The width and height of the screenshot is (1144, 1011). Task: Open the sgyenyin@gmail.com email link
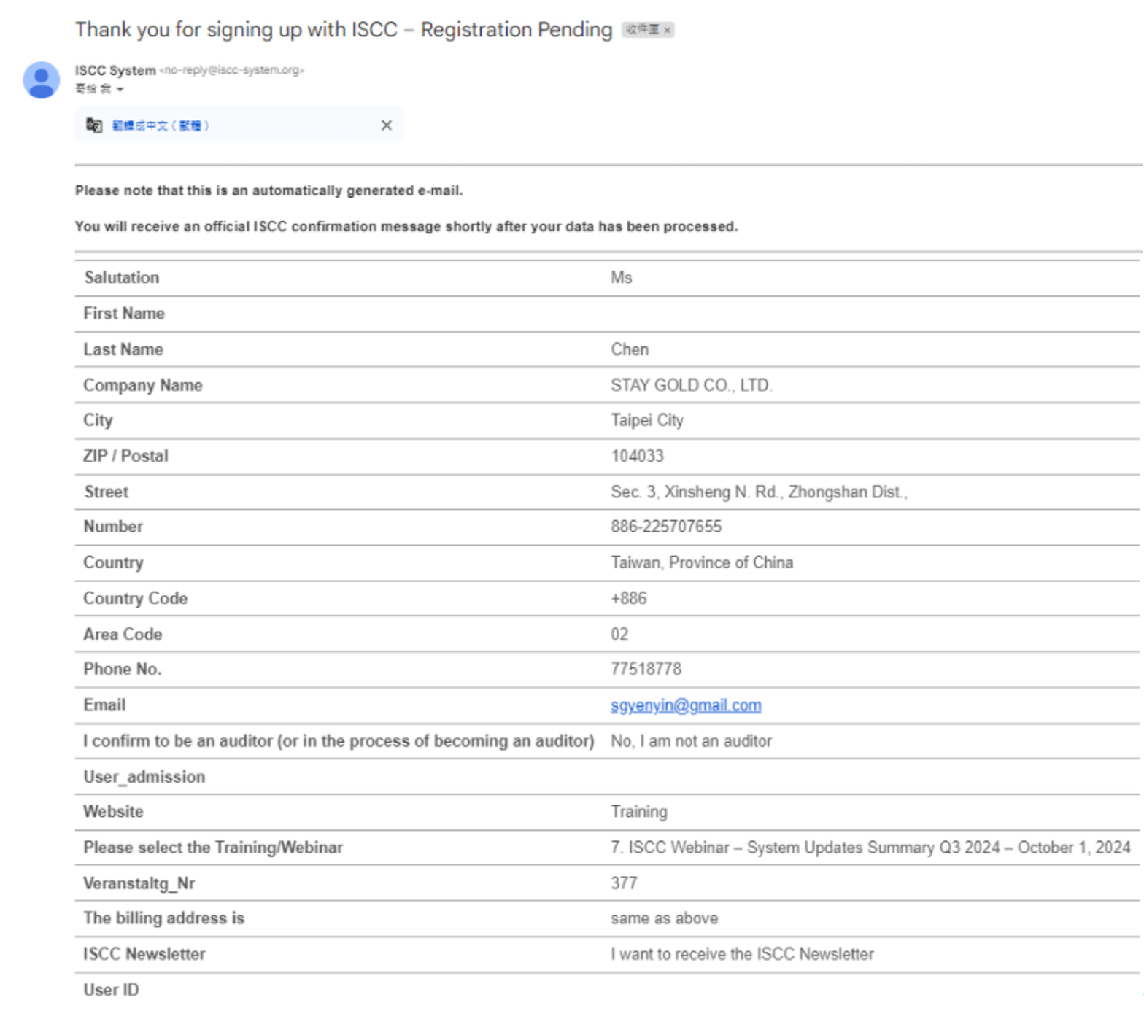pos(686,705)
